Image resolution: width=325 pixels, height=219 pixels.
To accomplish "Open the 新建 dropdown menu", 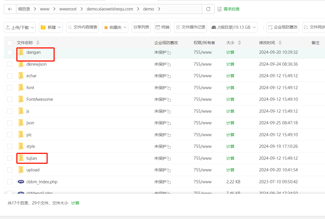I will click(x=51, y=27).
